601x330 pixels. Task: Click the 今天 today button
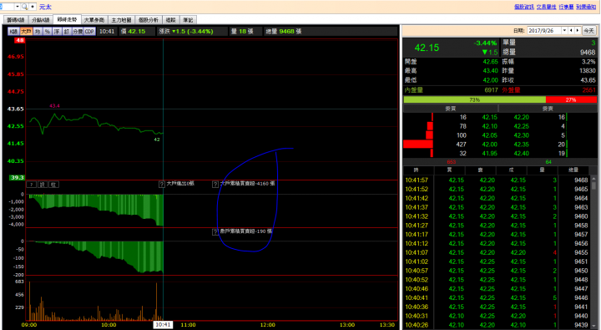pos(588,31)
